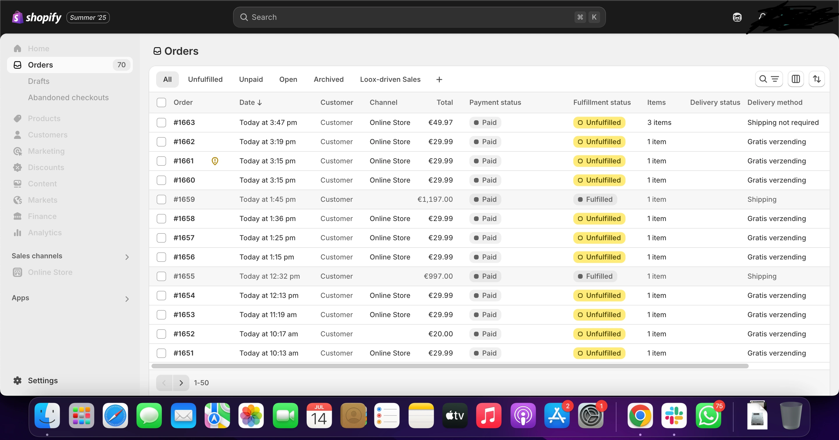Click the search and filter orders icon
Screen dimensions: 839x440
tap(769, 79)
